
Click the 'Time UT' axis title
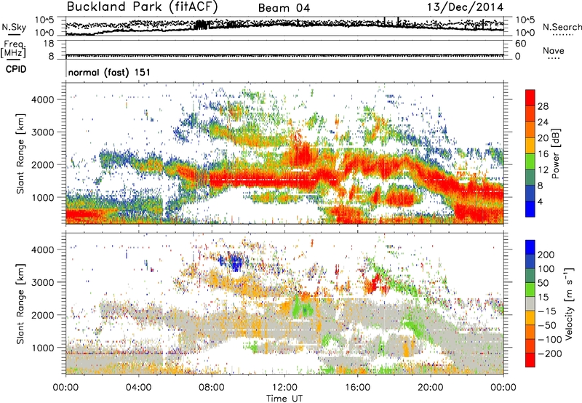tap(284, 398)
